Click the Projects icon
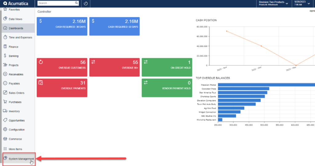Image resolution: width=315 pixels, height=166 pixels. [x=5, y=65]
